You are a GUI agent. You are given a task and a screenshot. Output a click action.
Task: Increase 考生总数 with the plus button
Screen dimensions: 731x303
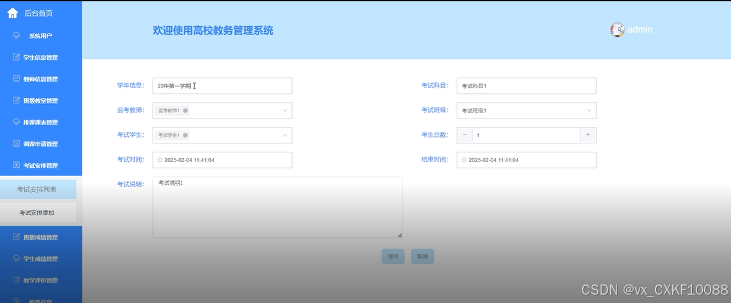point(588,135)
